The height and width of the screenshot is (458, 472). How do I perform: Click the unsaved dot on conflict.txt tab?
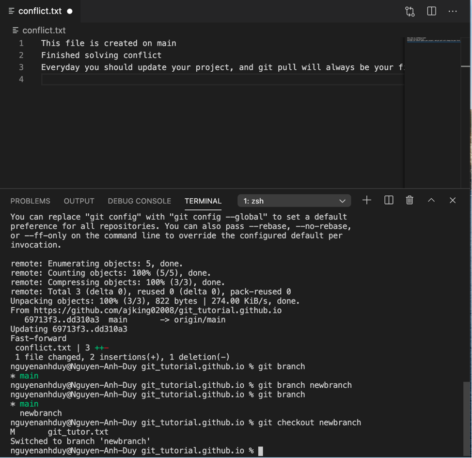[70, 11]
